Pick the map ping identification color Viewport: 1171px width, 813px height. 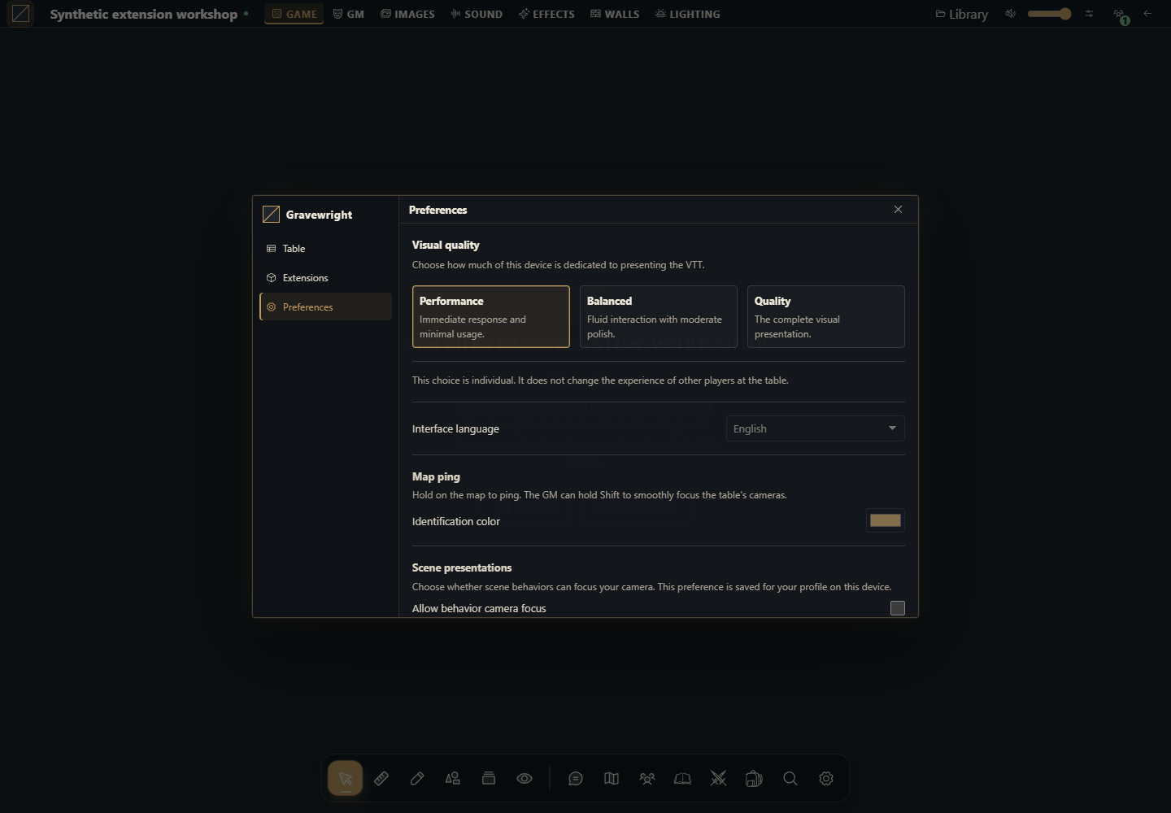pyautogui.click(x=886, y=520)
